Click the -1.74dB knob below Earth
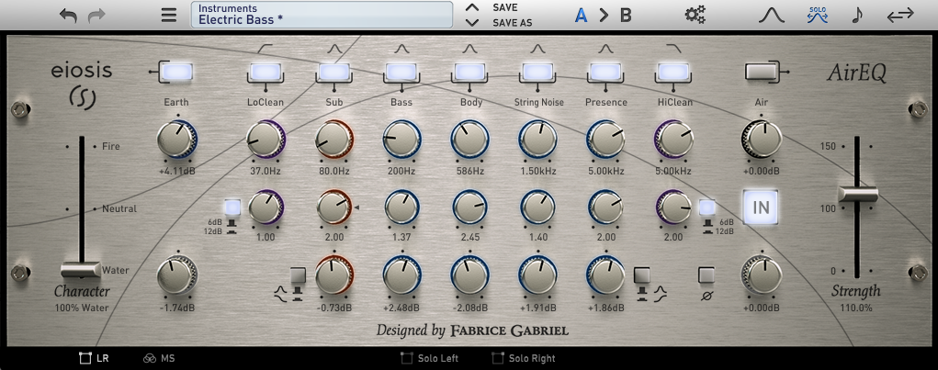The height and width of the screenshot is (370, 938). coord(177,275)
